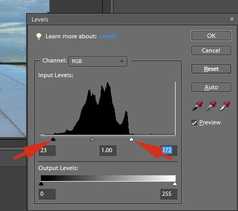Toggle the Preview checkbox

coord(194,122)
